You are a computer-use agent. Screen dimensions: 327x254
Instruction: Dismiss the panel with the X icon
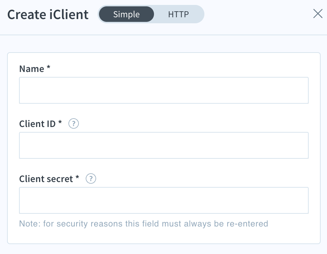click(318, 14)
